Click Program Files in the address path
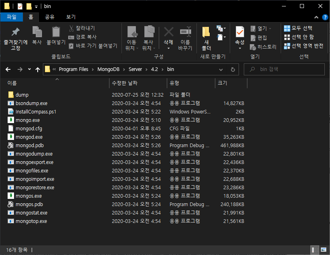Screen dimensions: 330x255 coord(73,69)
